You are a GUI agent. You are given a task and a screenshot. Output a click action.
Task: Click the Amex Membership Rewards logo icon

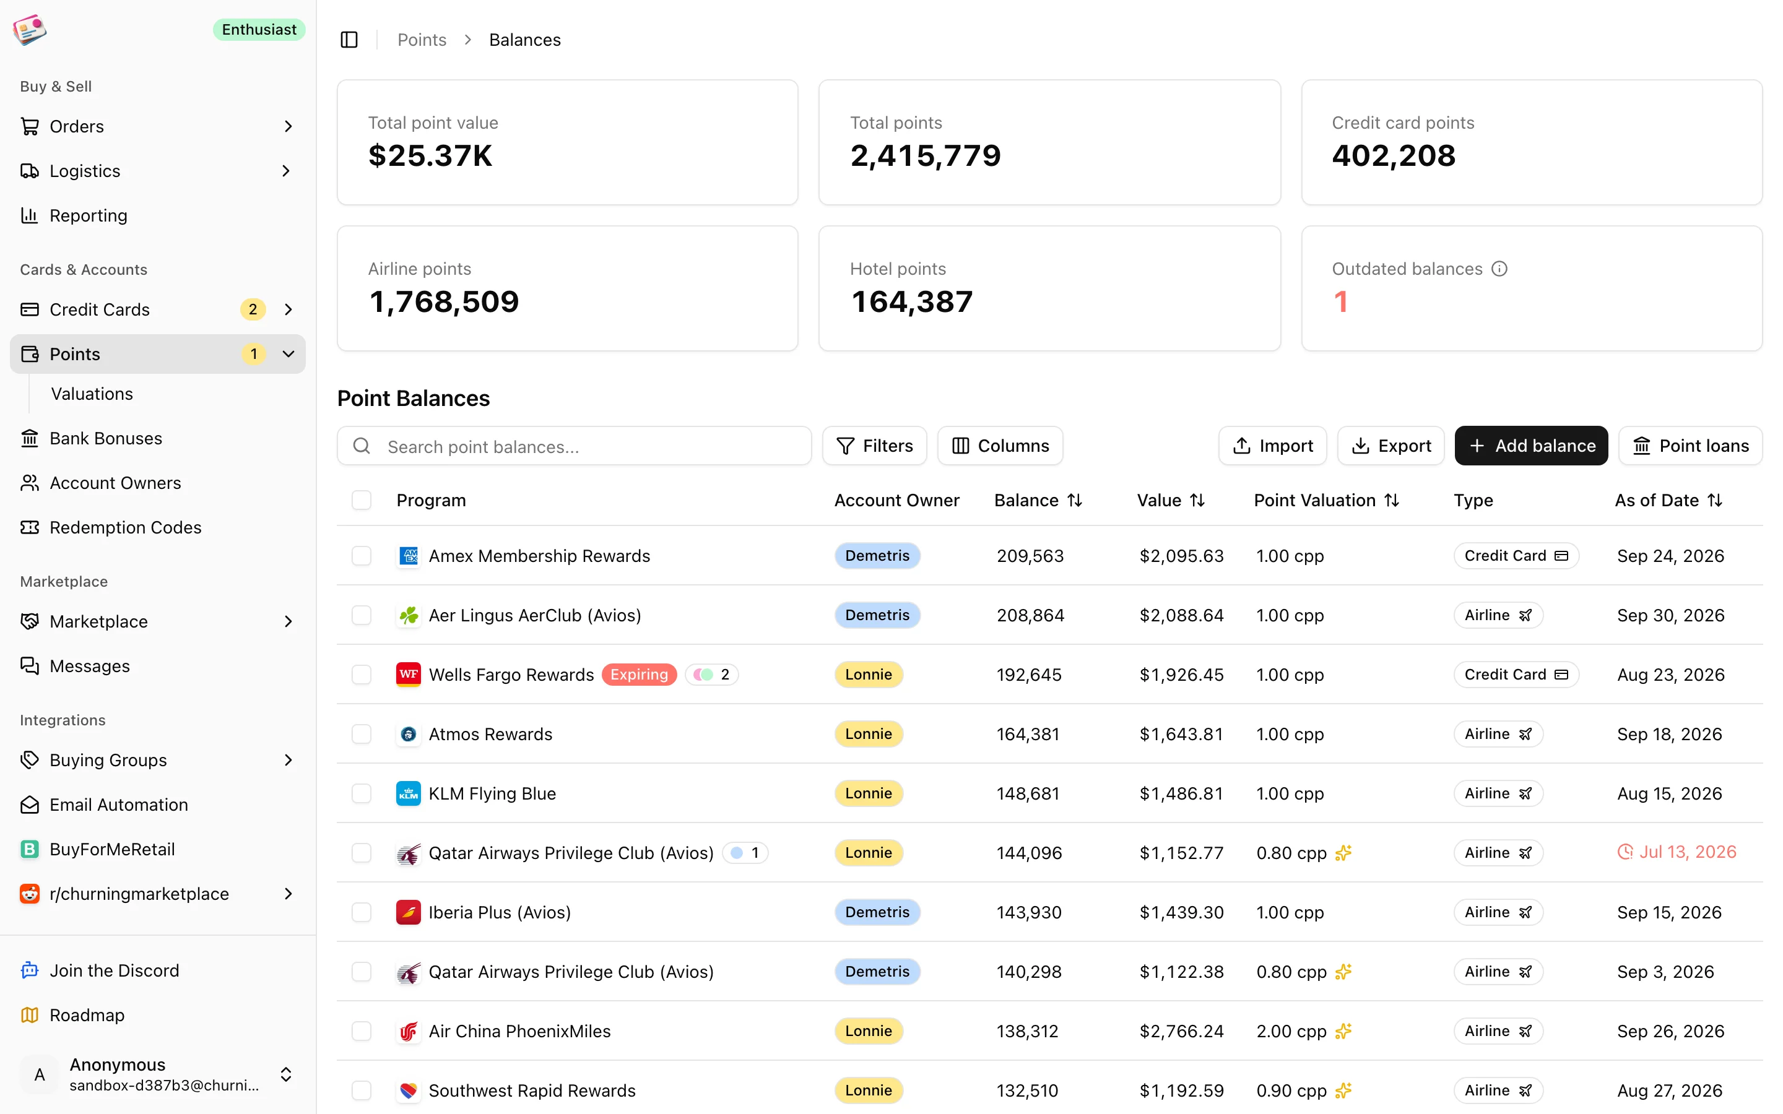coord(408,556)
